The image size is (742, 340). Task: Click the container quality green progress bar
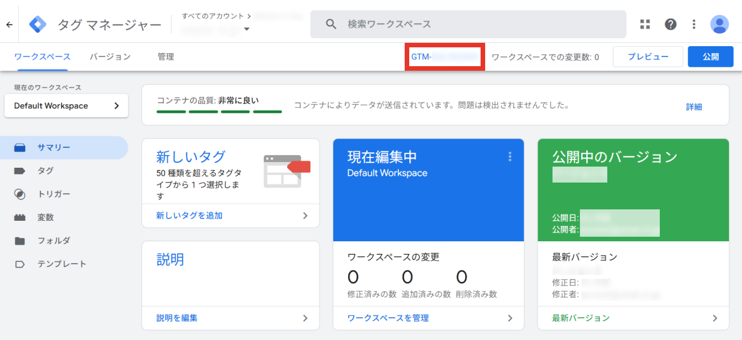(219, 112)
